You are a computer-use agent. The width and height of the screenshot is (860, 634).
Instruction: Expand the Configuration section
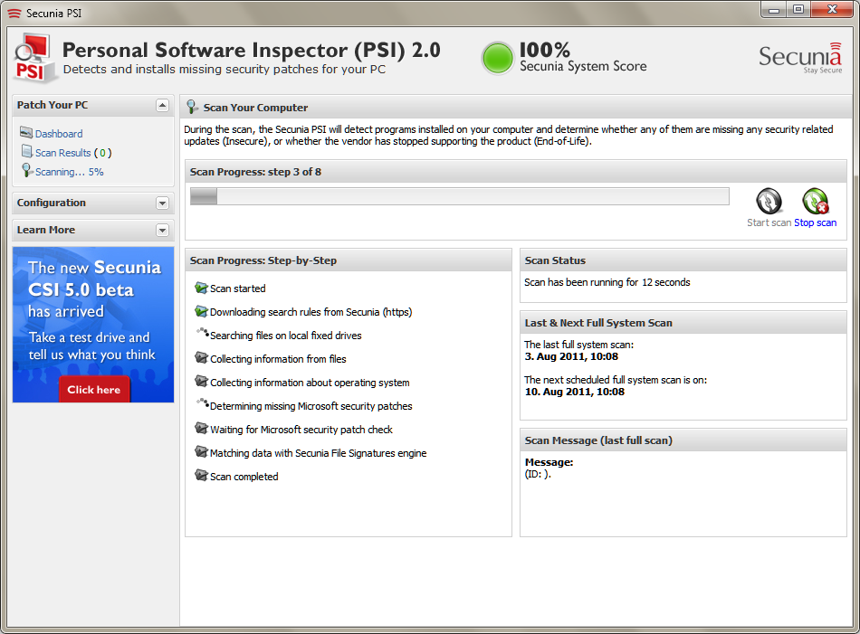click(162, 203)
